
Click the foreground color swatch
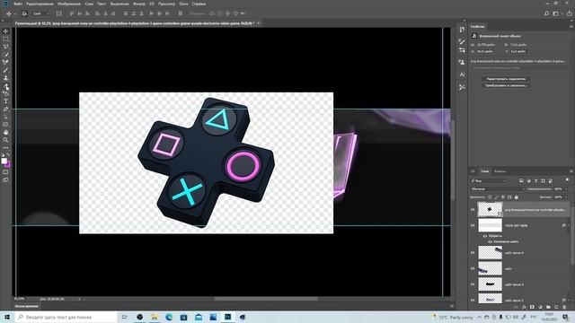pos(4,161)
